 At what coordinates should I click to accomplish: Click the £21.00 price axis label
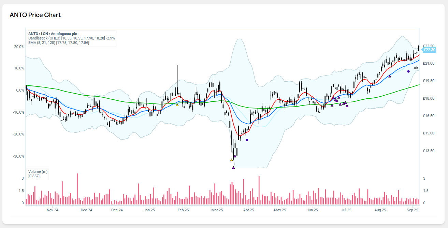[x=428, y=64]
